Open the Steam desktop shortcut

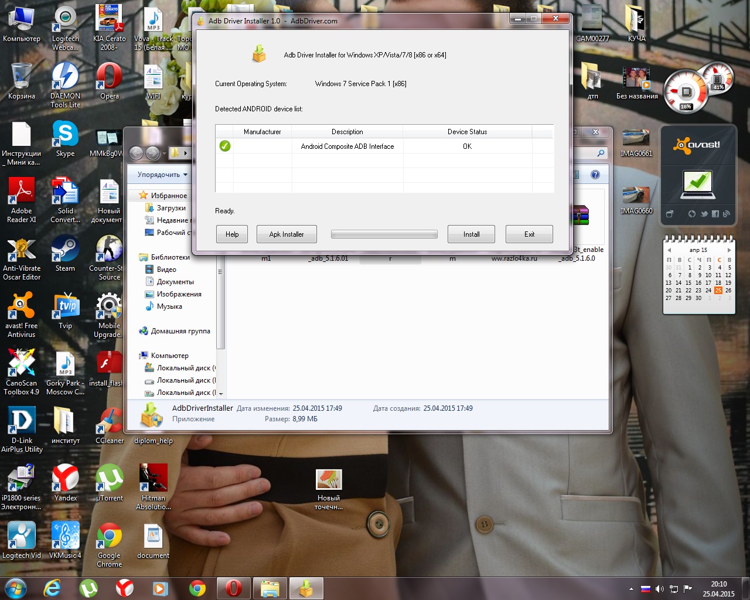pyautogui.click(x=65, y=253)
